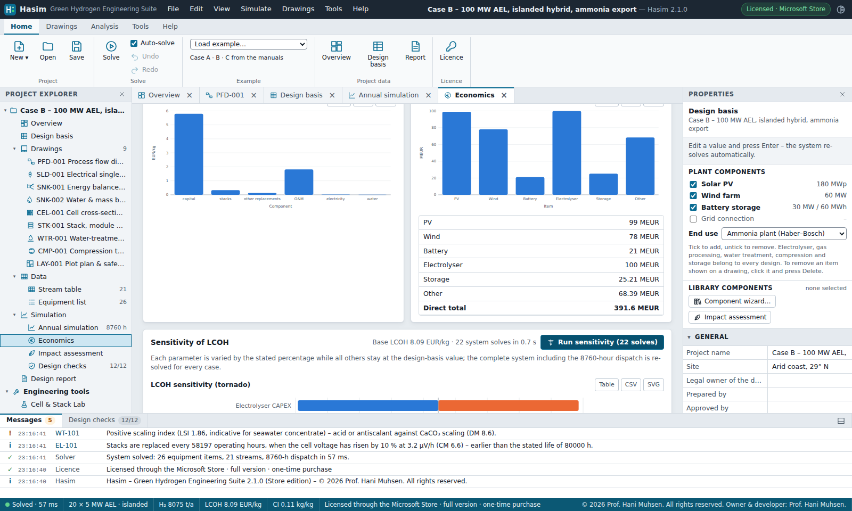Open the End use dropdown

pos(784,234)
